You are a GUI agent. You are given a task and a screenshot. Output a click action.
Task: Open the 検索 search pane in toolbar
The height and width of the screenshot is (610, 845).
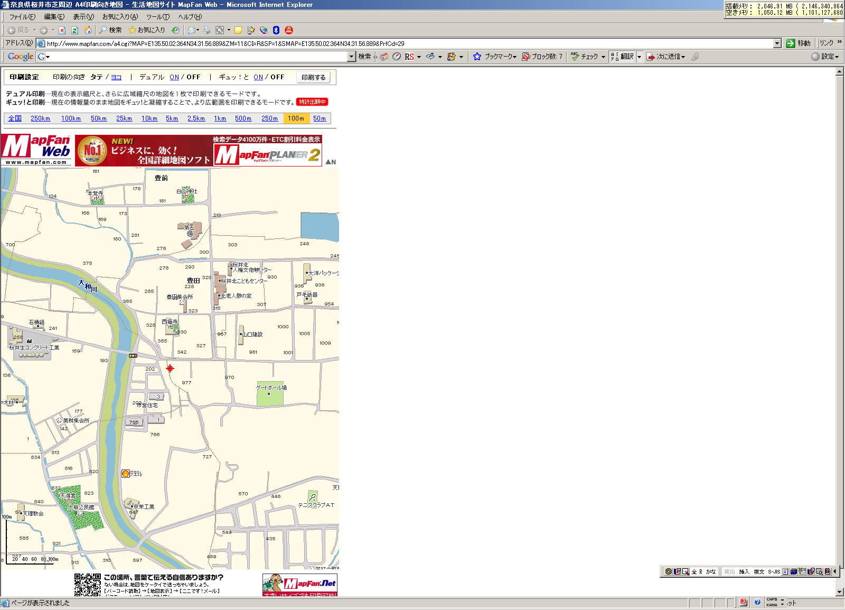[x=110, y=30]
